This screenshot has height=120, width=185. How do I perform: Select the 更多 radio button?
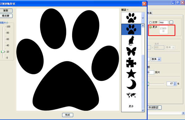coord(150,27)
